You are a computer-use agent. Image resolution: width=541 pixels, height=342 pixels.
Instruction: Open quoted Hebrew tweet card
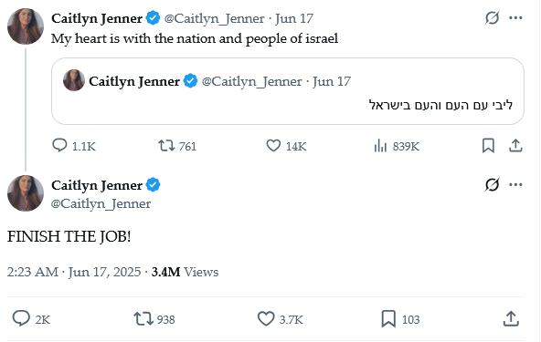tap(288, 91)
